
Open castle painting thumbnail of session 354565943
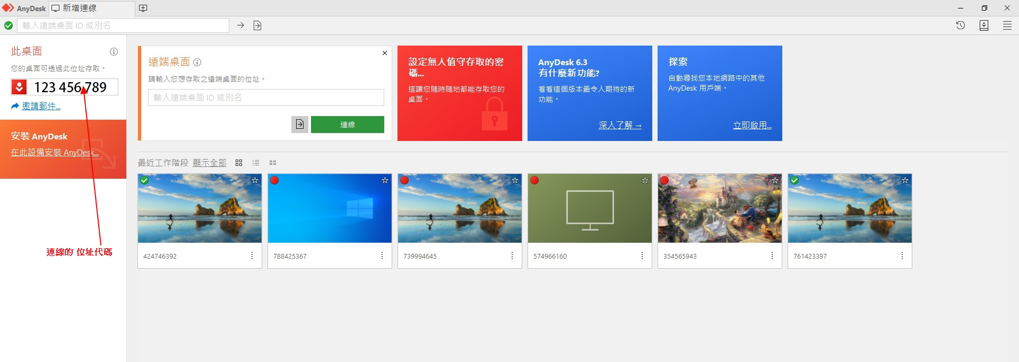(x=720, y=208)
